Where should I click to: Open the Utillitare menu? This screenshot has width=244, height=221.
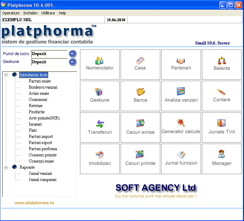(48, 13)
